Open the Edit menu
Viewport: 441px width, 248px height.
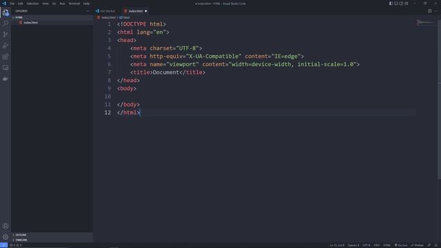pos(21,3)
